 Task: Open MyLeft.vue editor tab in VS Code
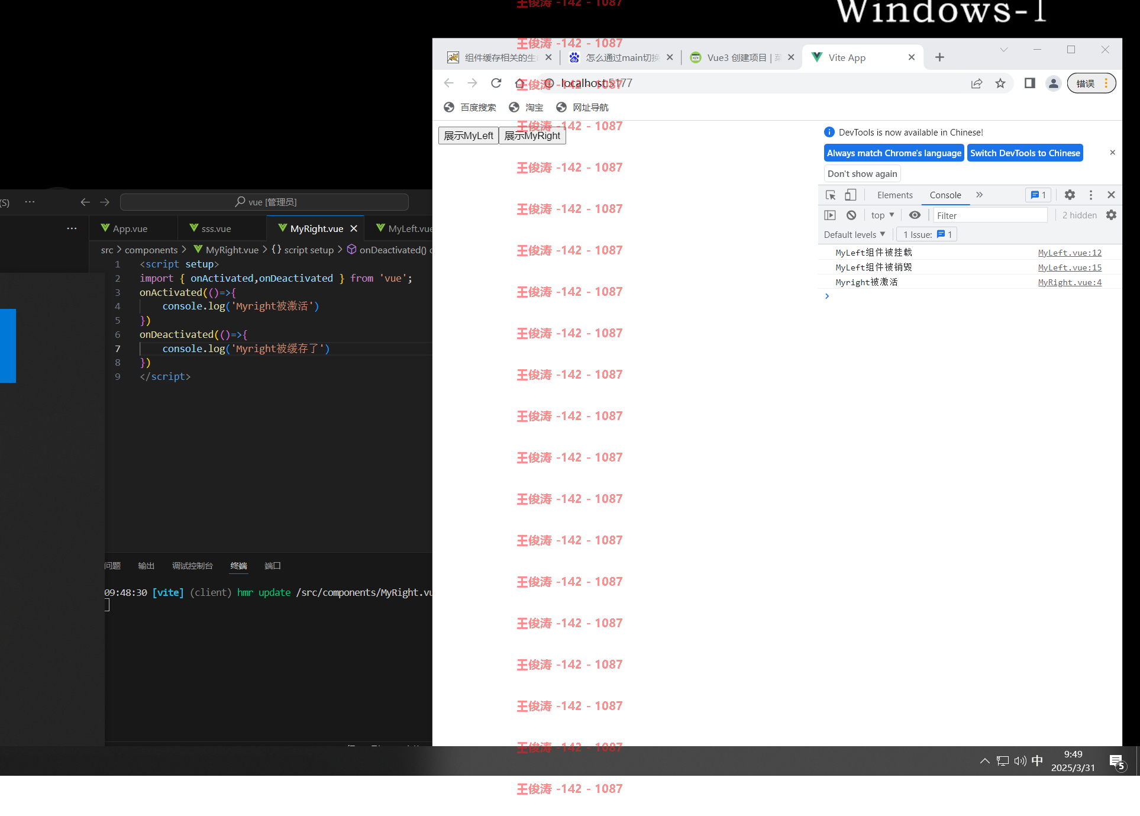(405, 228)
